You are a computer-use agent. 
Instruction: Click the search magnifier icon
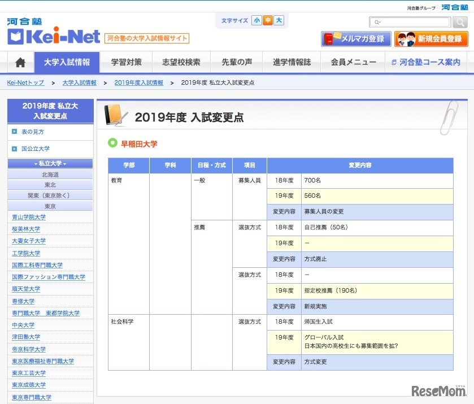pyautogui.click(x=460, y=22)
